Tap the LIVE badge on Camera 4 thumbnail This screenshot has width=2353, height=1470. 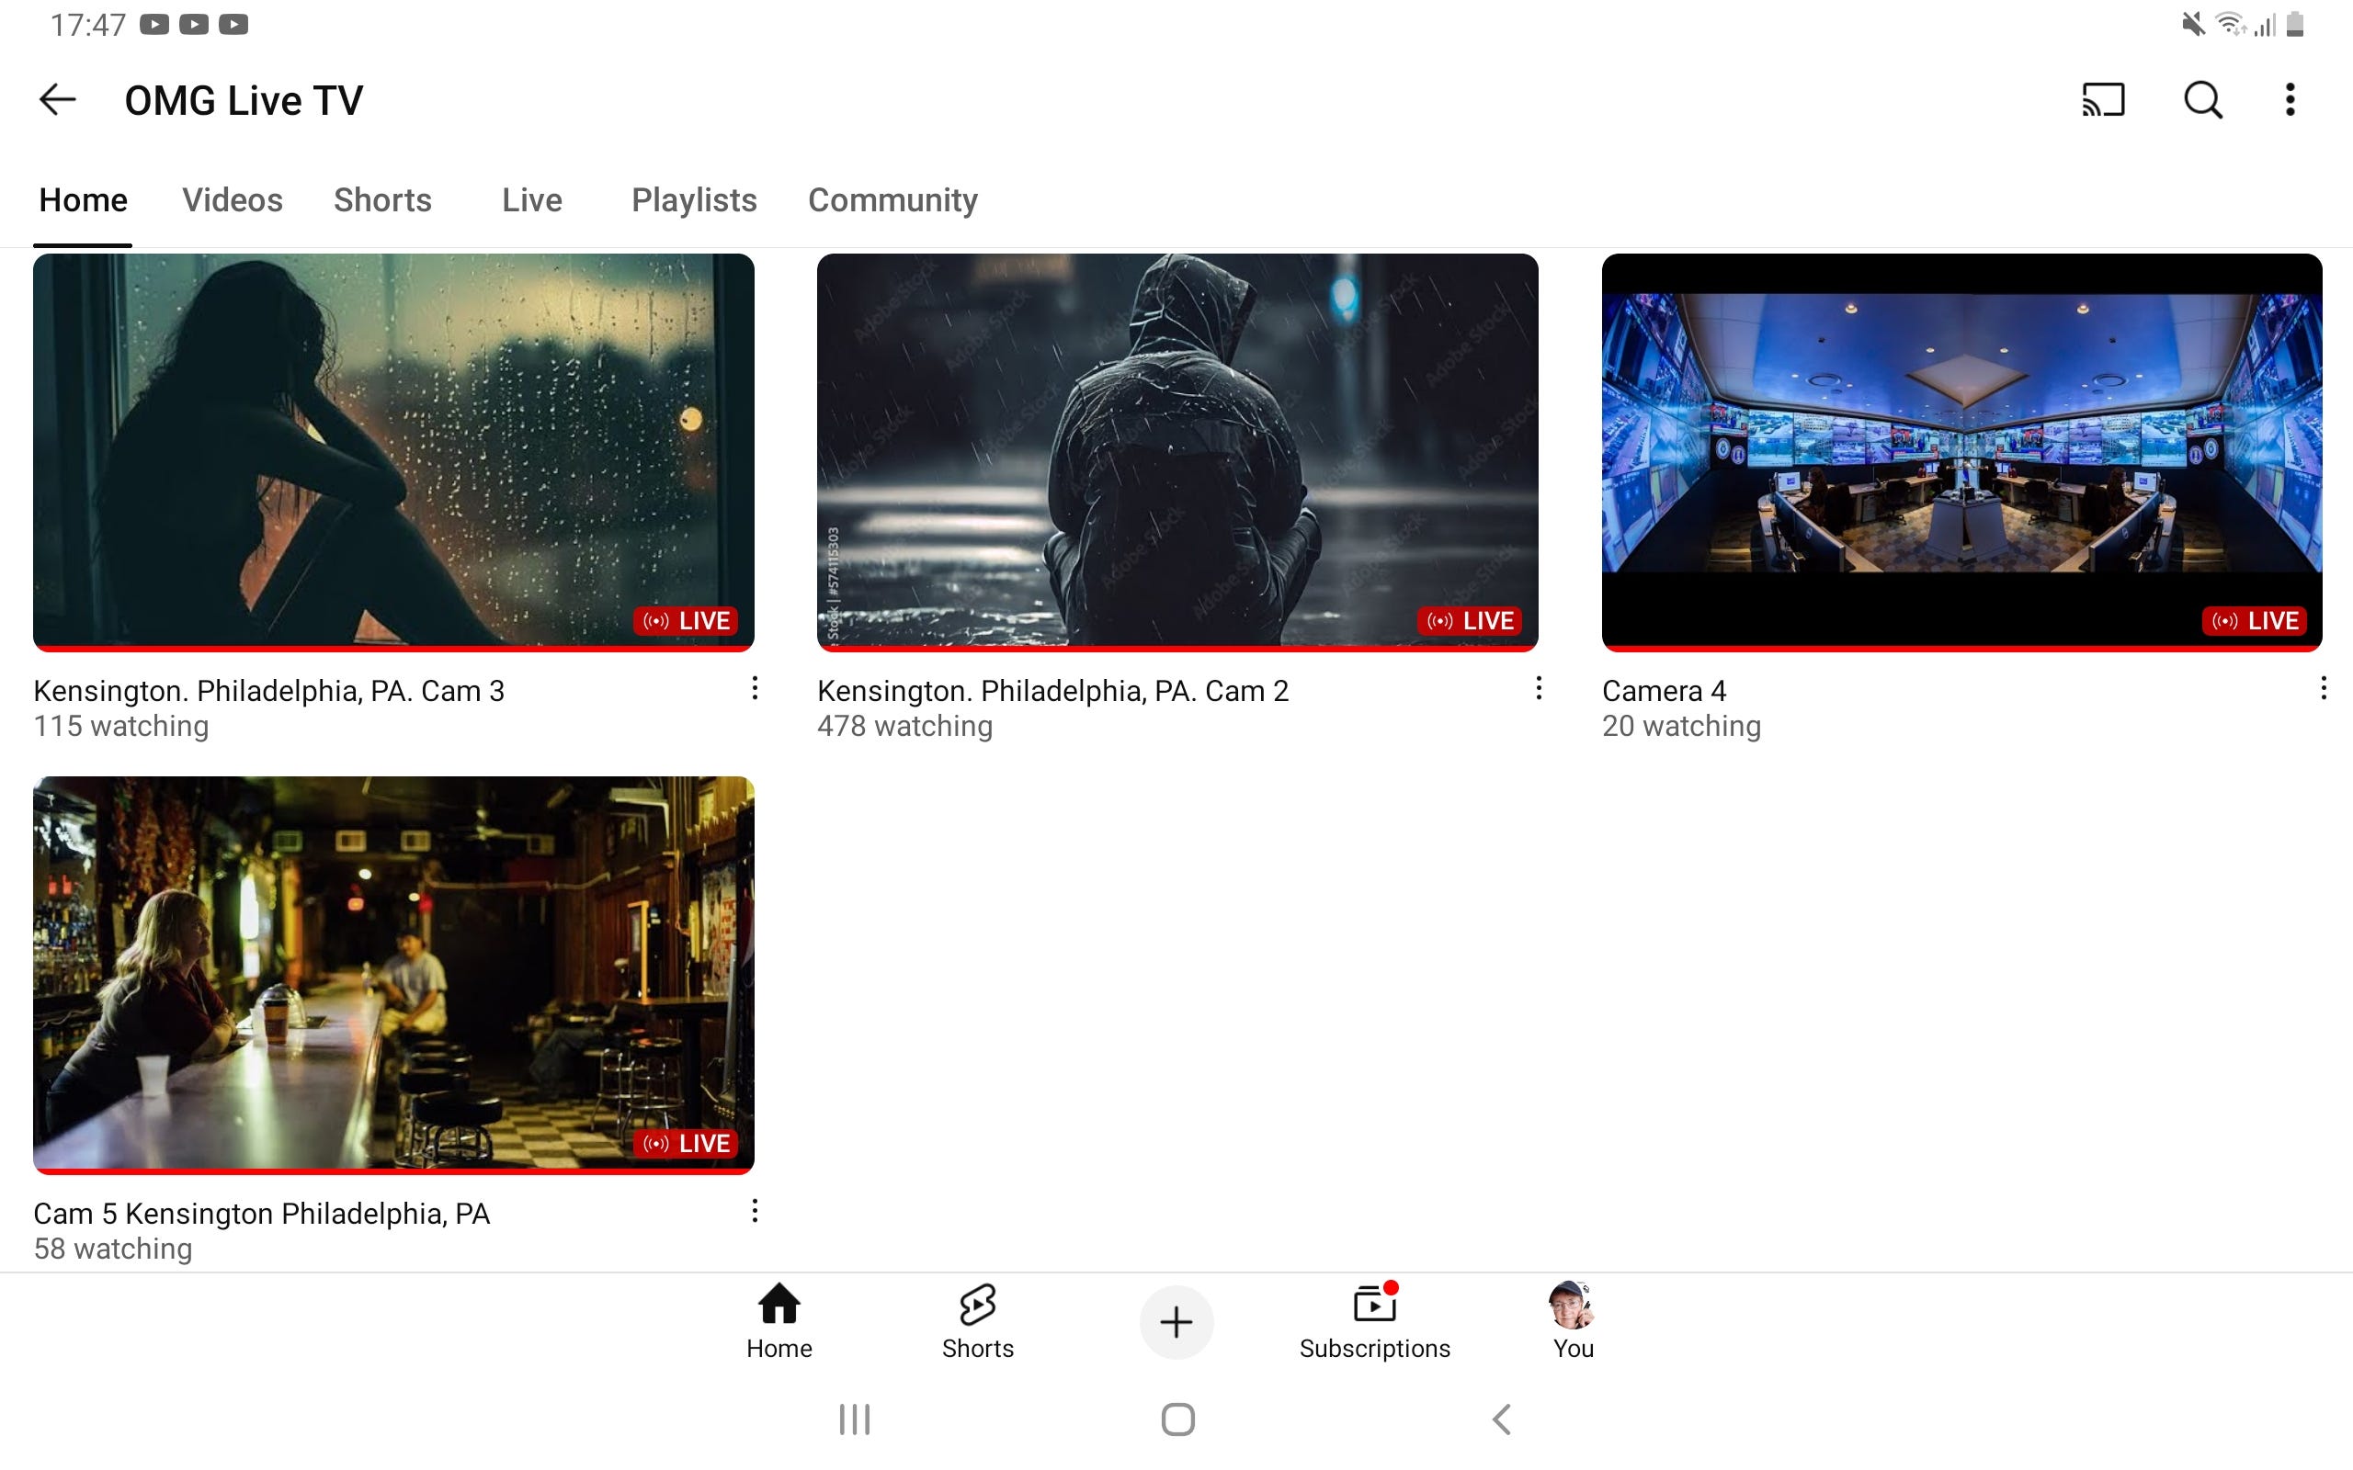tap(2254, 620)
